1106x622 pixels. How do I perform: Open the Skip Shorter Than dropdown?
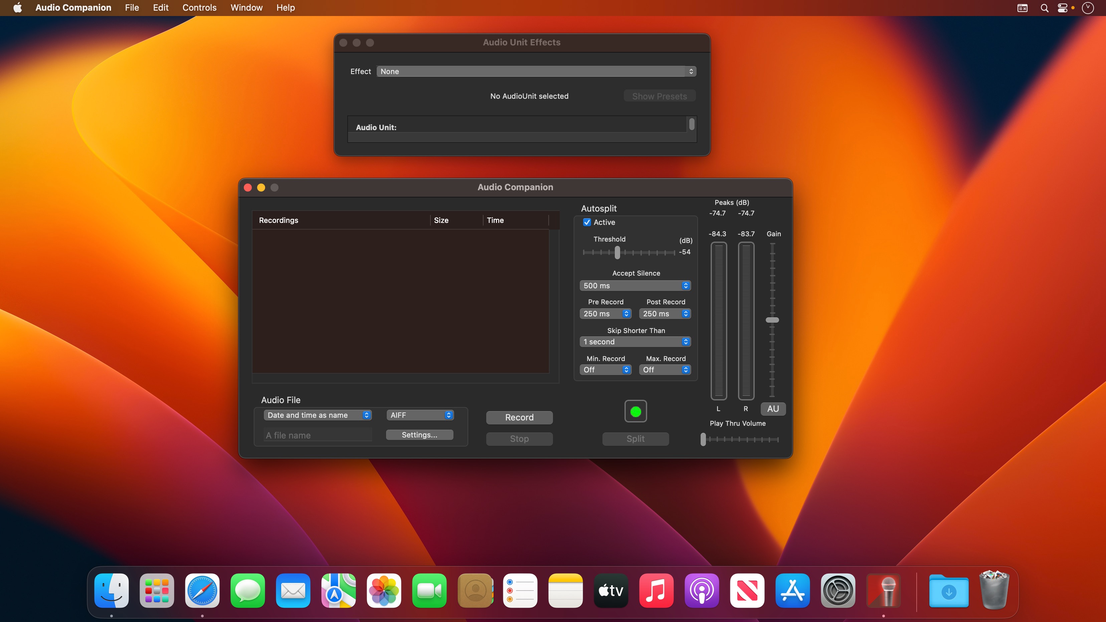coord(635,342)
